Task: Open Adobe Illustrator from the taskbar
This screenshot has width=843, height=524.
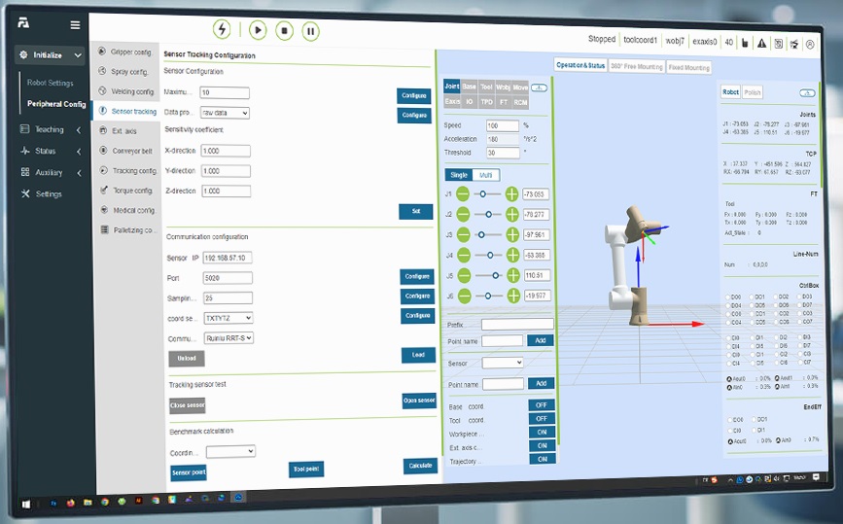Action: 138,501
